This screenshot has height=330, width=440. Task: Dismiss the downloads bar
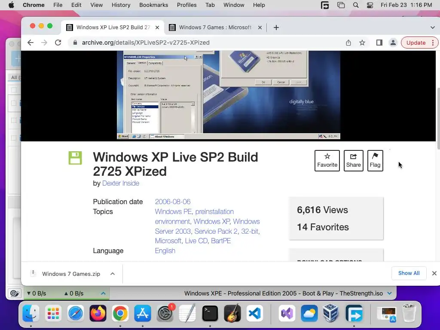pyautogui.click(x=434, y=273)
